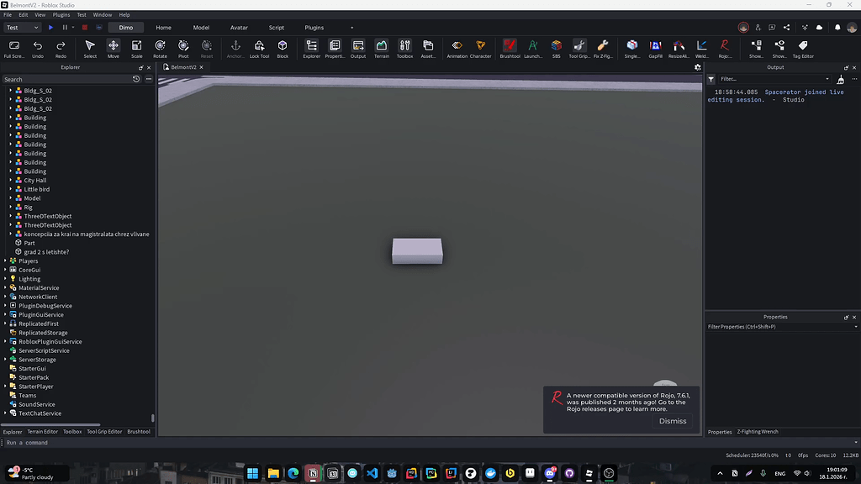Launch the Brushtool plugin
The width and height of the screenshot is (861, 484).
tap(510, 48)
